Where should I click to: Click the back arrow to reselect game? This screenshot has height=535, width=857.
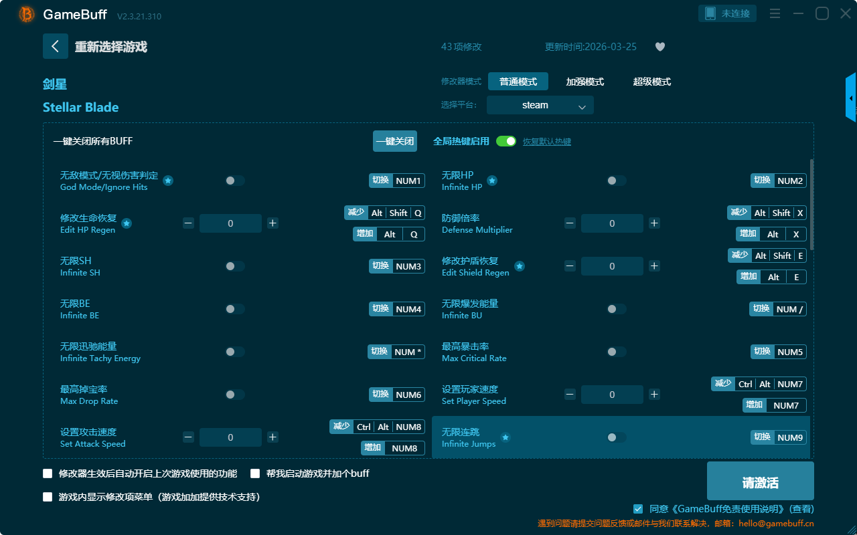56,46
